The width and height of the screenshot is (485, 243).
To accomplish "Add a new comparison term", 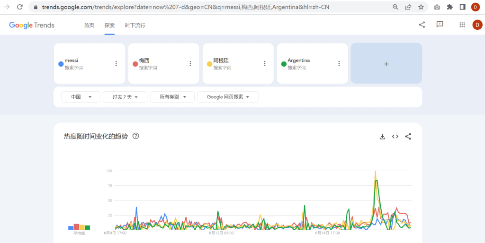I will point(386,64).
